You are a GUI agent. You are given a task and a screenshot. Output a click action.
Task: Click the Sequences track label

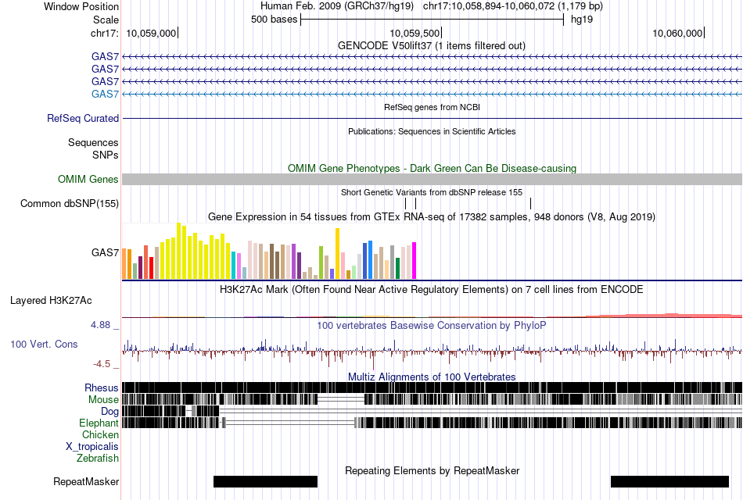(93, 142)
